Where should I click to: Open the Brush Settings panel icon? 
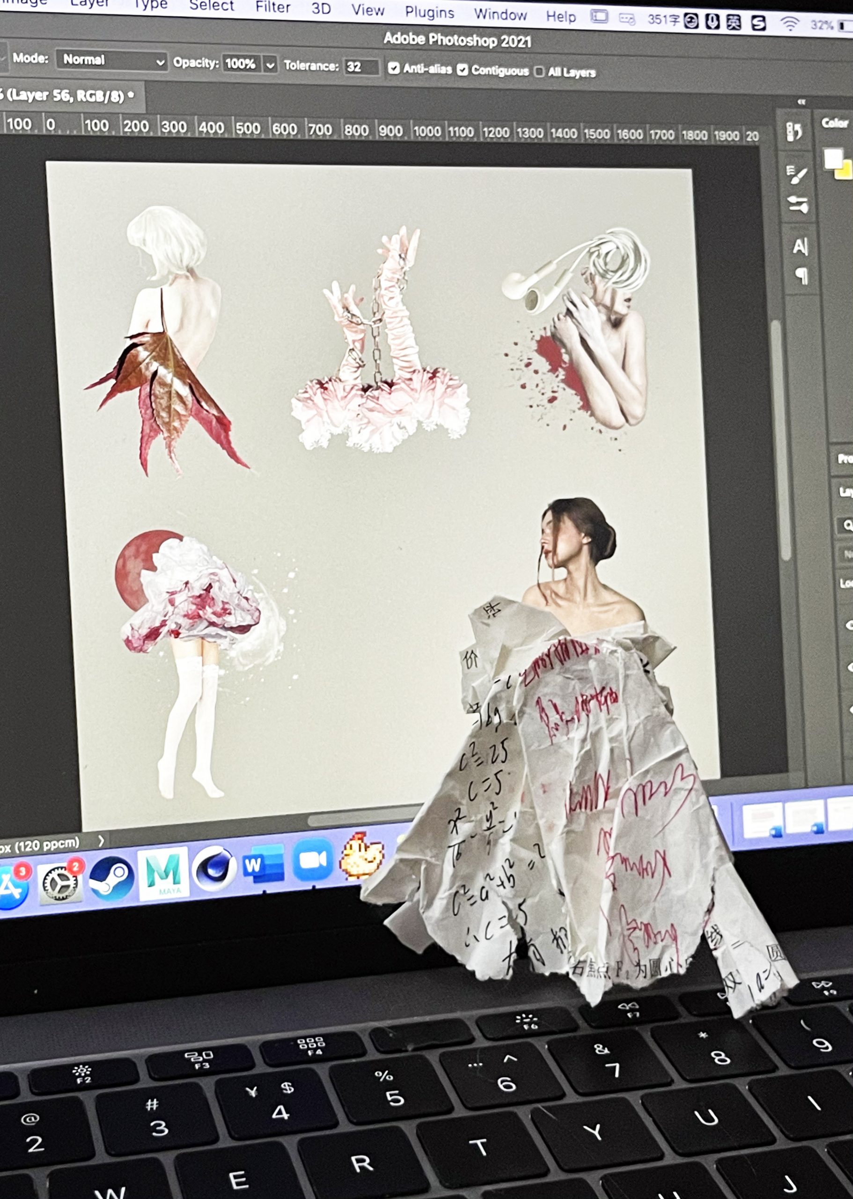(x=796, y=174)
